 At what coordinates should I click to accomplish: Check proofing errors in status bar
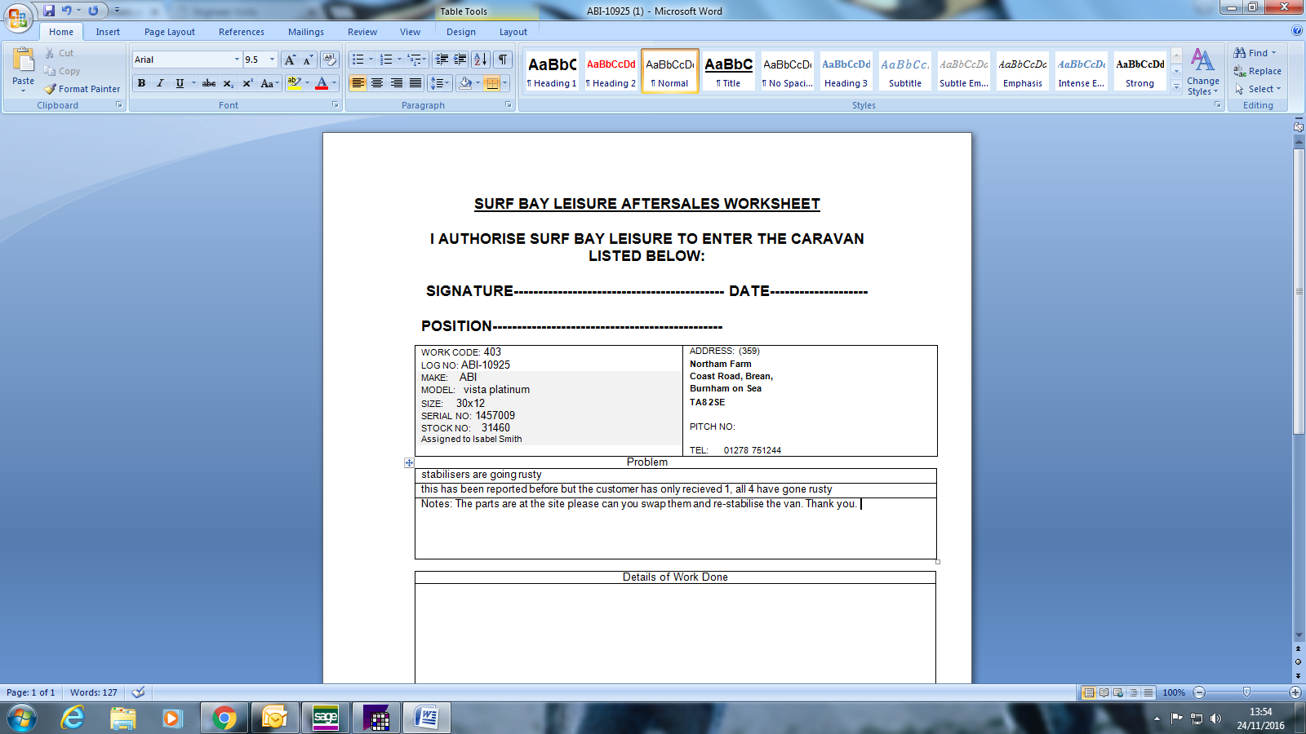(139, 692)
